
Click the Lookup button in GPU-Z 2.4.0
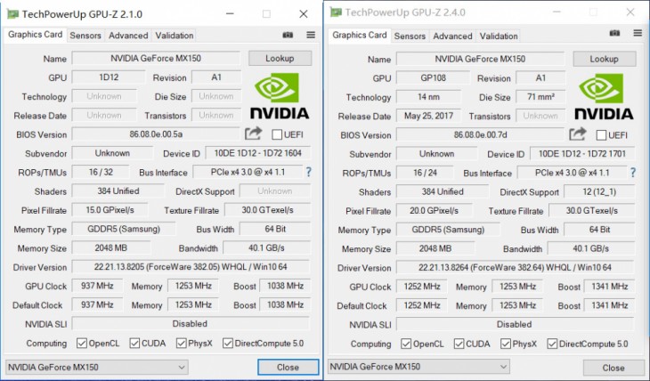(x=604, y=59)
